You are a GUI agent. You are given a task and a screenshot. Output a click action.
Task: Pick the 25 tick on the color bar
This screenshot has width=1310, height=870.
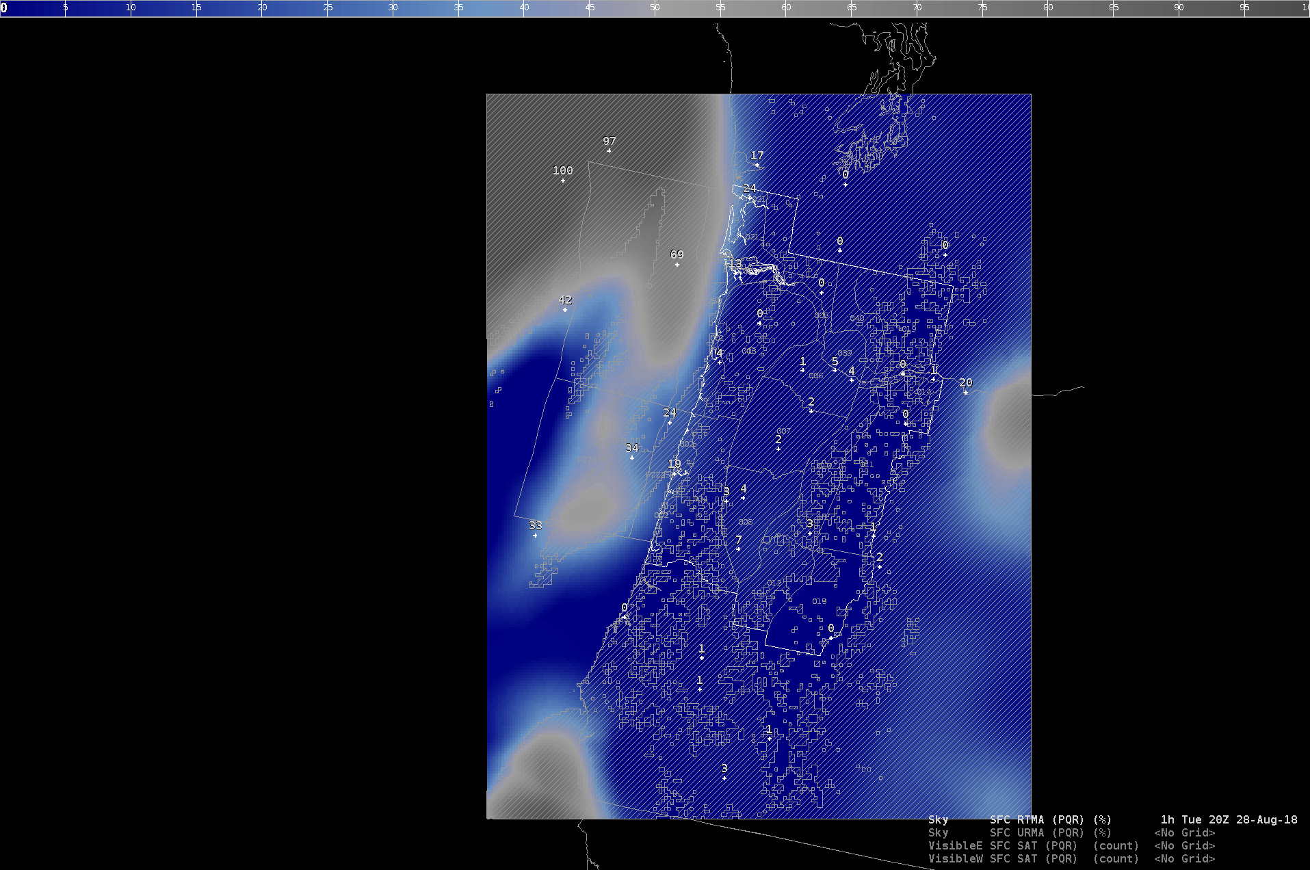pyautogui.click(x=327, y=8)
